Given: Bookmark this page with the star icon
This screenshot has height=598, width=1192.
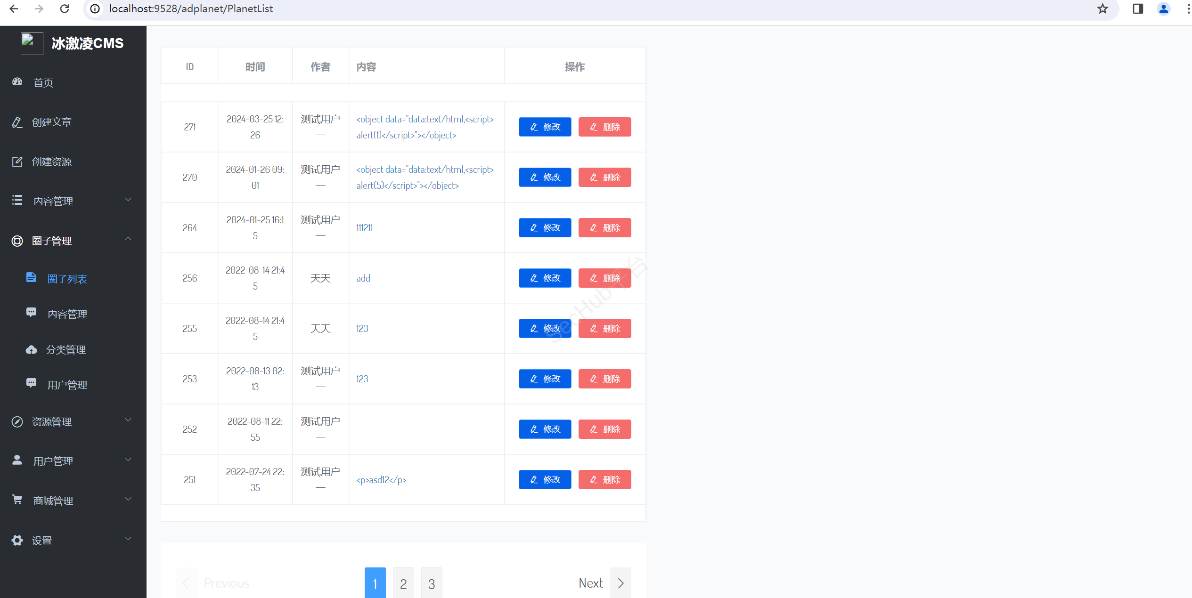Looking at the screenshot, I should pos(1102,9).
